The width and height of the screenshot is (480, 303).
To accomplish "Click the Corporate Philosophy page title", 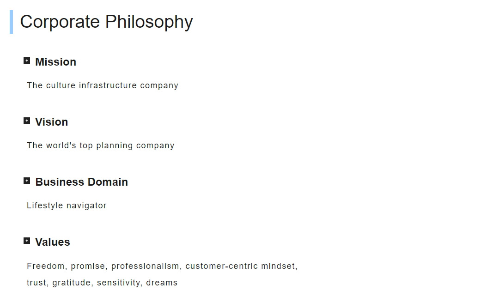I will click(106, 22).
